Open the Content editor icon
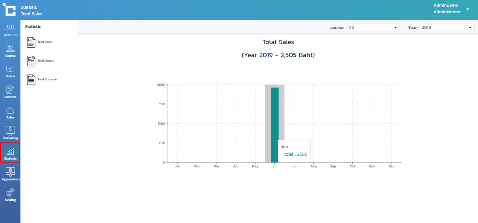The width and height of the screenshot is (478, 223). tap(10, 92)
